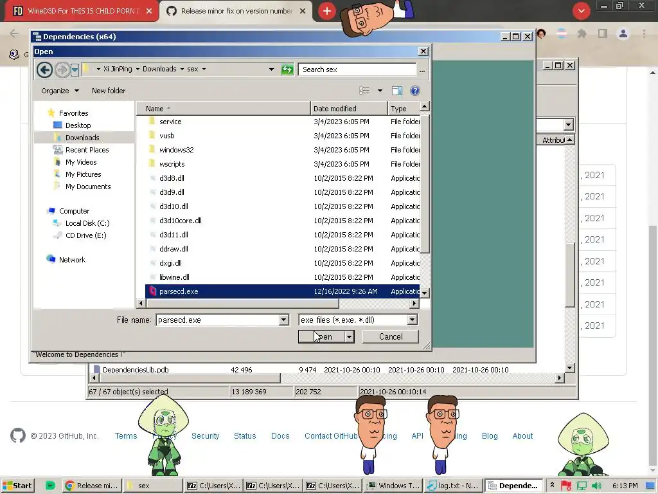658x494 pixels.
Task: Click the file list horizontal scroll-right arrow
Action: (x=414, y=303)
